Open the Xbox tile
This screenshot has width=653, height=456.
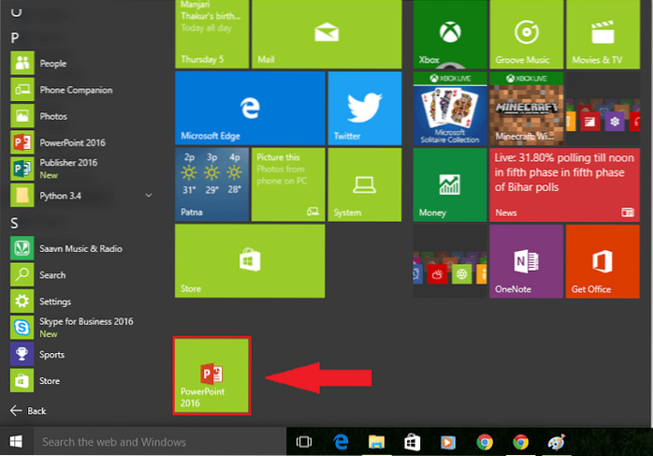[x=449, y=34]
